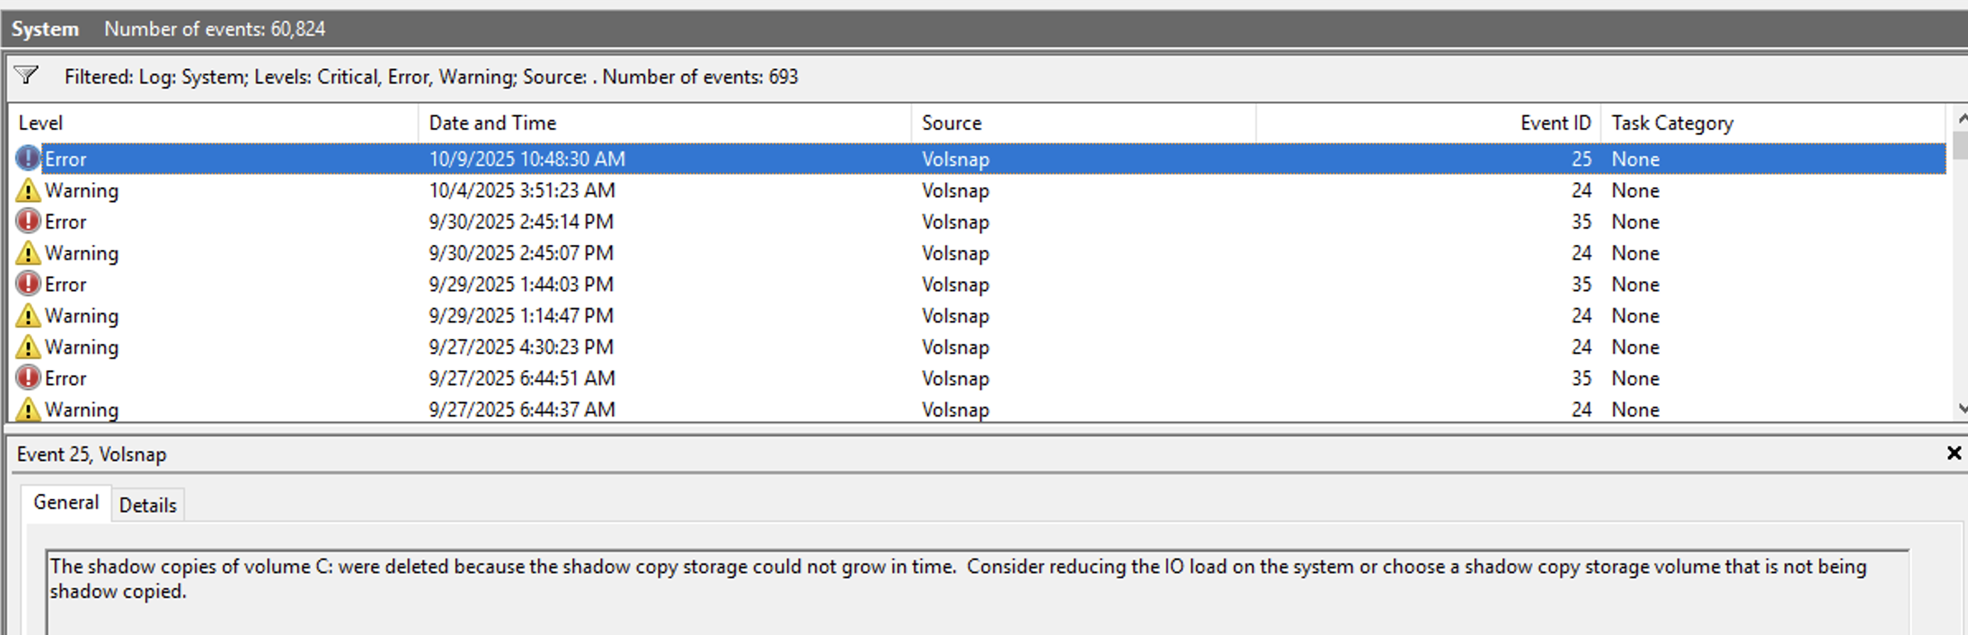Click warning icon for 9/27/2025 6:44:37 AM event
This screenshot has width=1968, height=635.
(28, 409)
